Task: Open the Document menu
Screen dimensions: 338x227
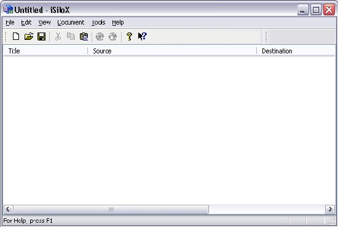Action: 71,22
